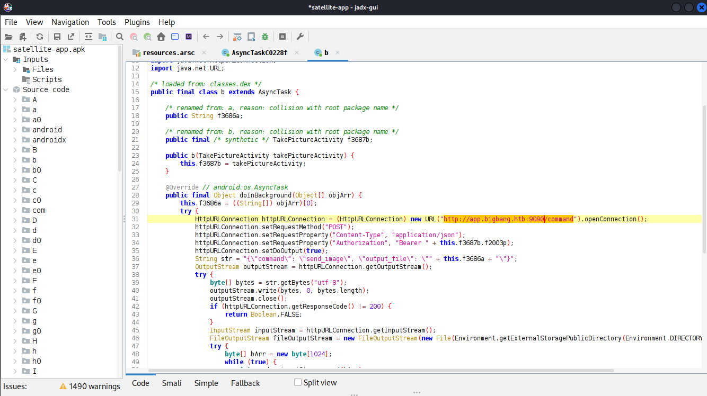Toggle the flatten packages toolbar icon
The width and height of the screenshot is (707, 396).
pyautogui.click(x=102, y=37)
